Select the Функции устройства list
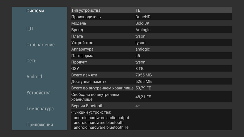Image resolution: width=244 pixels, height=137 pixels. tap(151, 120)
